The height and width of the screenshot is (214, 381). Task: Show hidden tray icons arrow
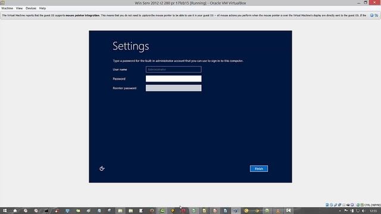pos(340,211)
